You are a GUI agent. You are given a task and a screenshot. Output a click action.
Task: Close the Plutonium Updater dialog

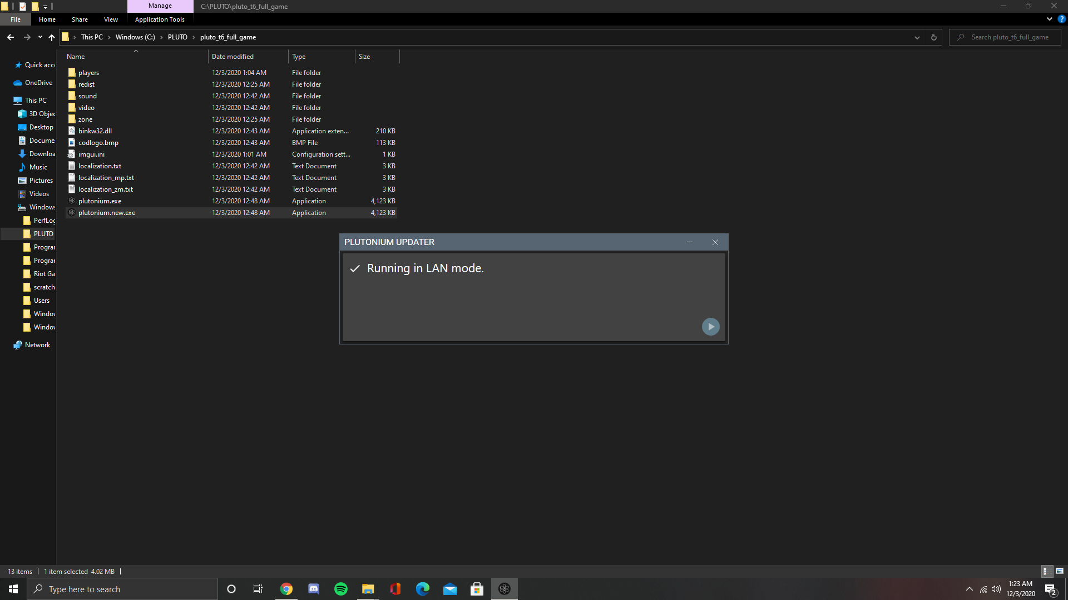pyautogui.click(x=715, y=242)
